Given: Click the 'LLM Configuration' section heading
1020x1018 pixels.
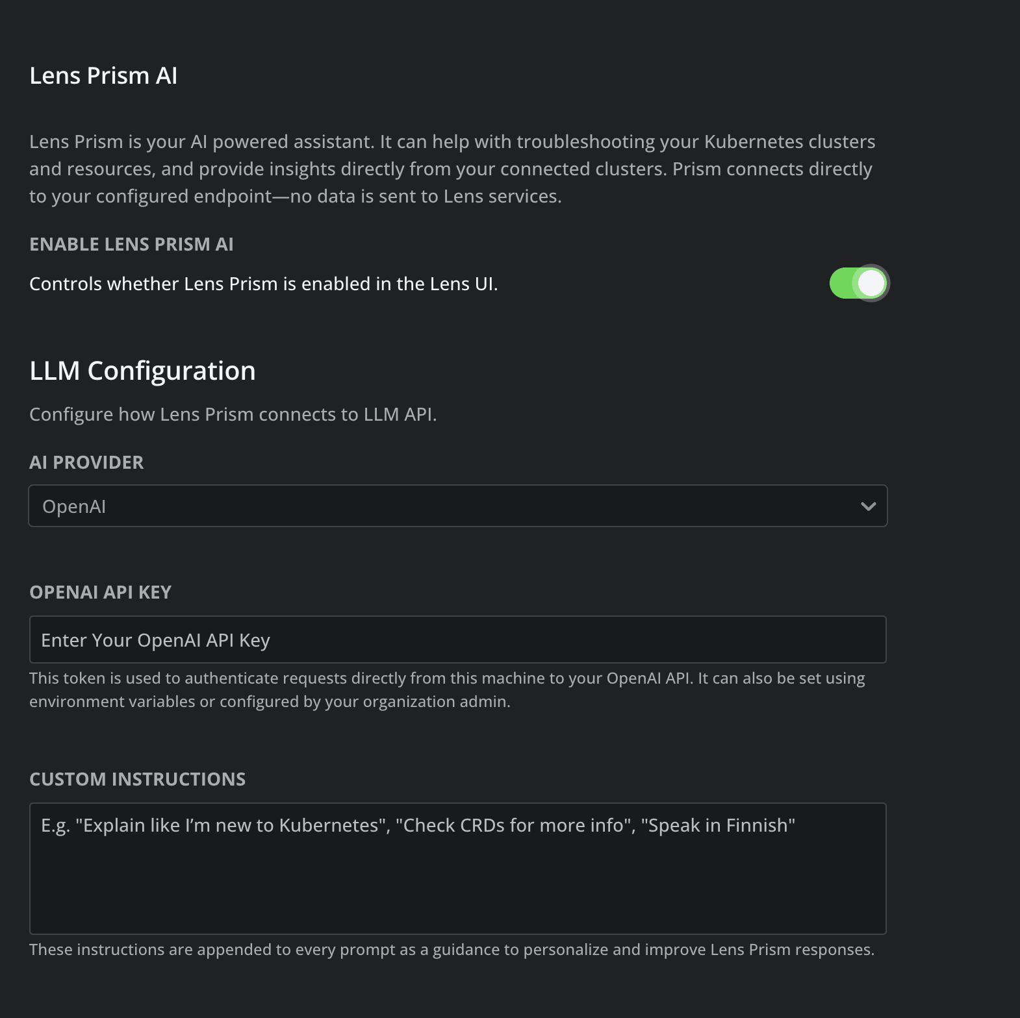Looking at the screenshot, I should tap(142, 370).
